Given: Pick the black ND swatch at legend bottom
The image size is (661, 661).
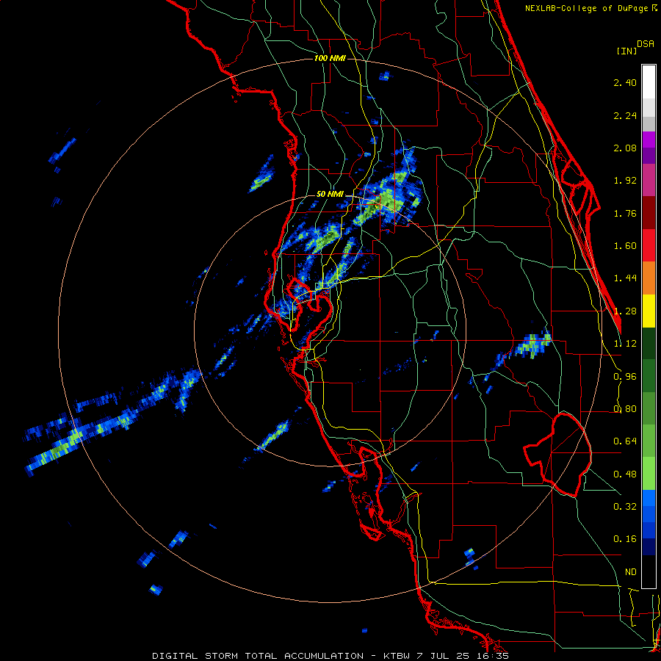Looking at the screenshot, I should [649, 571].
